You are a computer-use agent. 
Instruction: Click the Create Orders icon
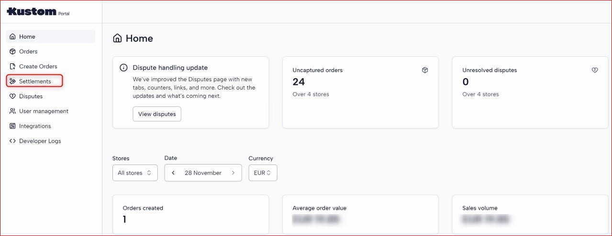click(x=13, y=66)
